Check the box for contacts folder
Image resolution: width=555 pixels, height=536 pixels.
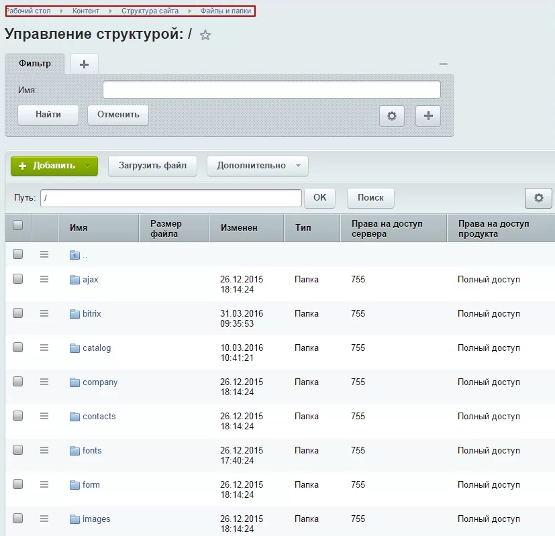coord(17,416)
